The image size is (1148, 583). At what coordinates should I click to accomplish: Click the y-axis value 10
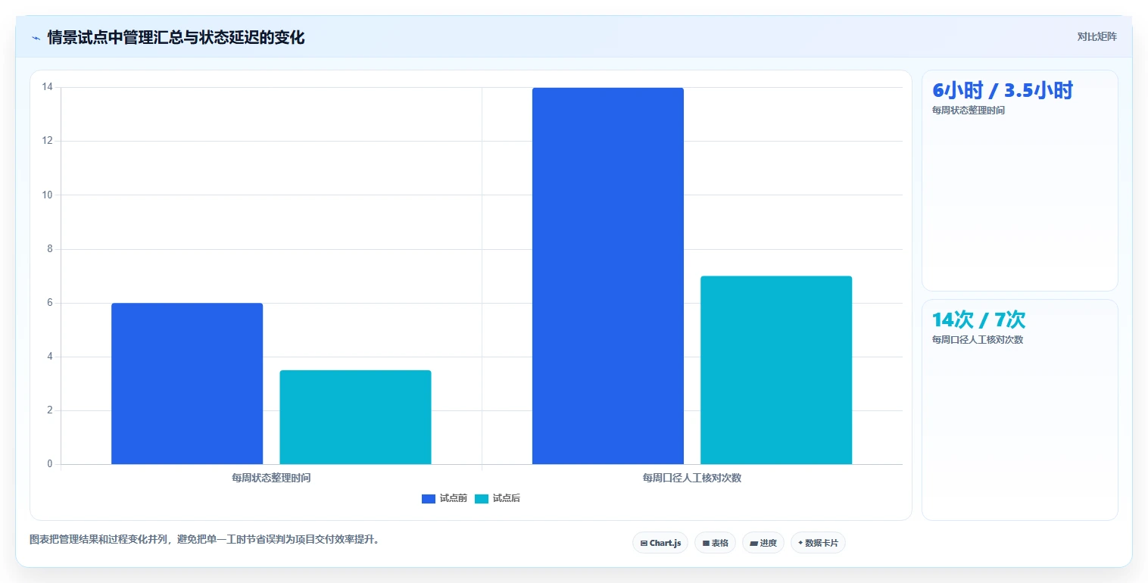click(47, 195)
